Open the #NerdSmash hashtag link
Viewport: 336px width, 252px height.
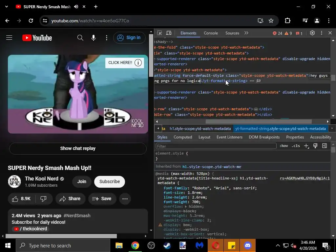(x=77, y=216)
